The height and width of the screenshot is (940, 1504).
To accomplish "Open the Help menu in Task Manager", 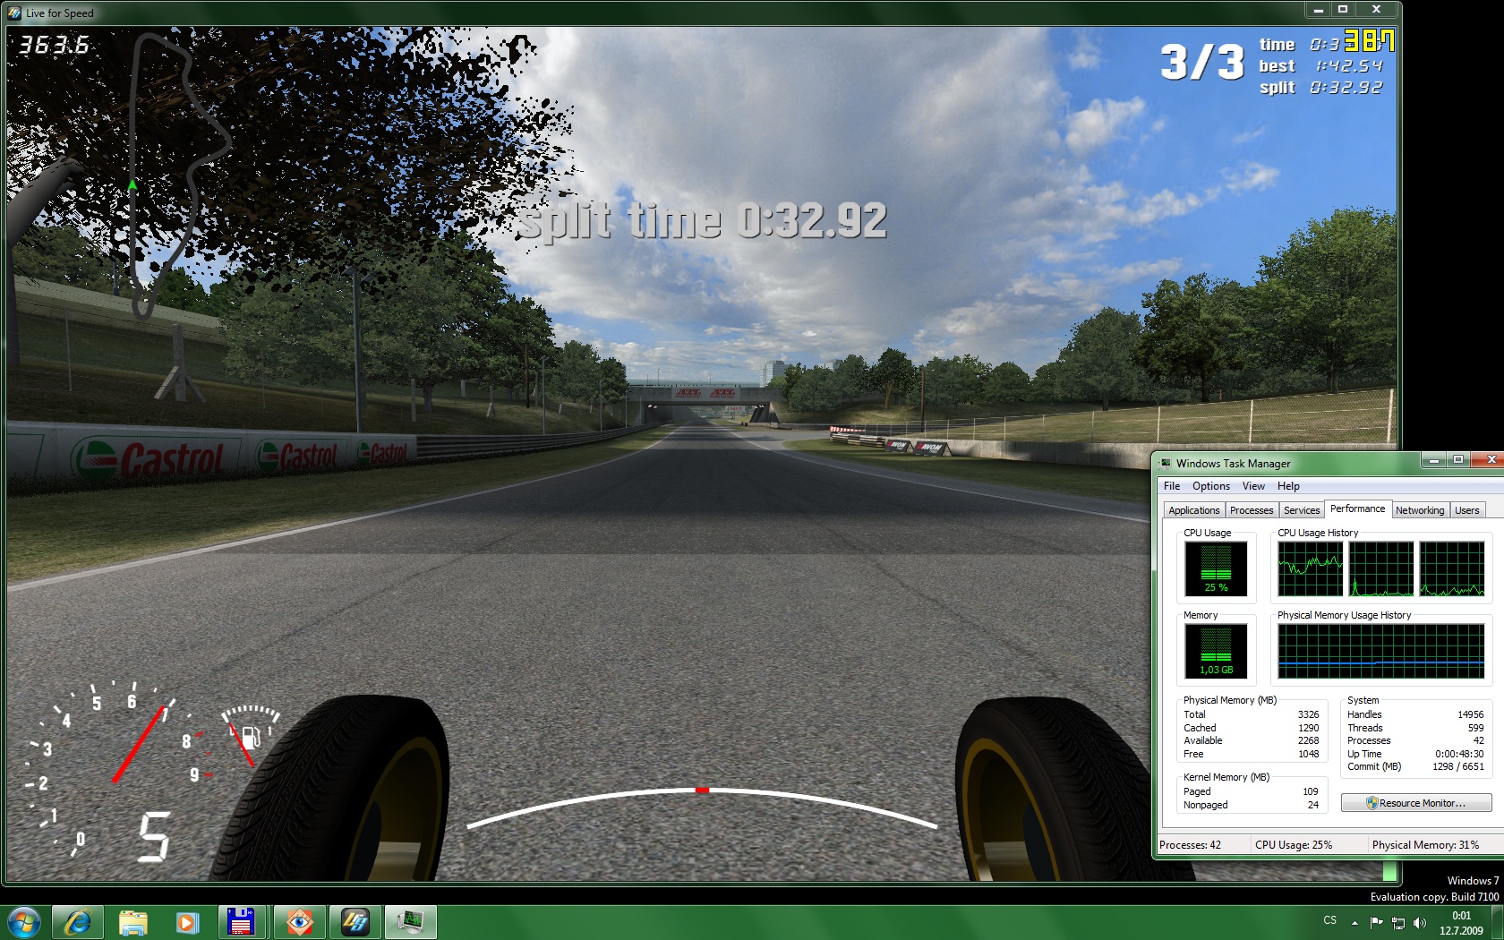I will (x=1288, y=486).
